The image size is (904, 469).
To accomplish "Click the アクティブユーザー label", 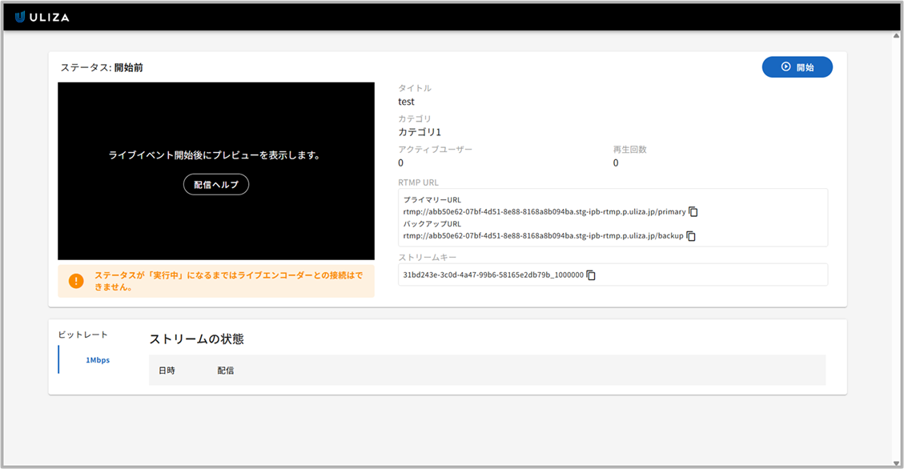I will 435,149.
